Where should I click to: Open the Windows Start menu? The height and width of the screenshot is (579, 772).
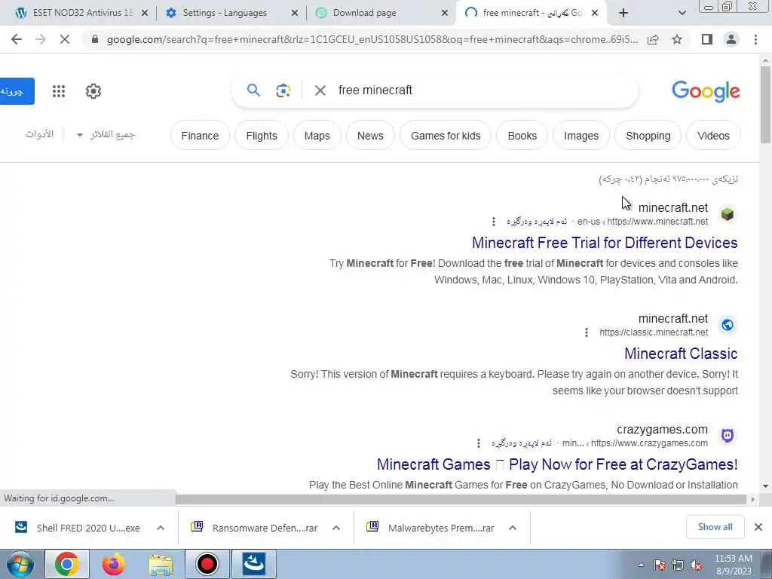20,564
